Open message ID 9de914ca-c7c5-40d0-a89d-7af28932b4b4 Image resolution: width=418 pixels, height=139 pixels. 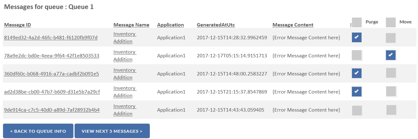coord(52,110)
